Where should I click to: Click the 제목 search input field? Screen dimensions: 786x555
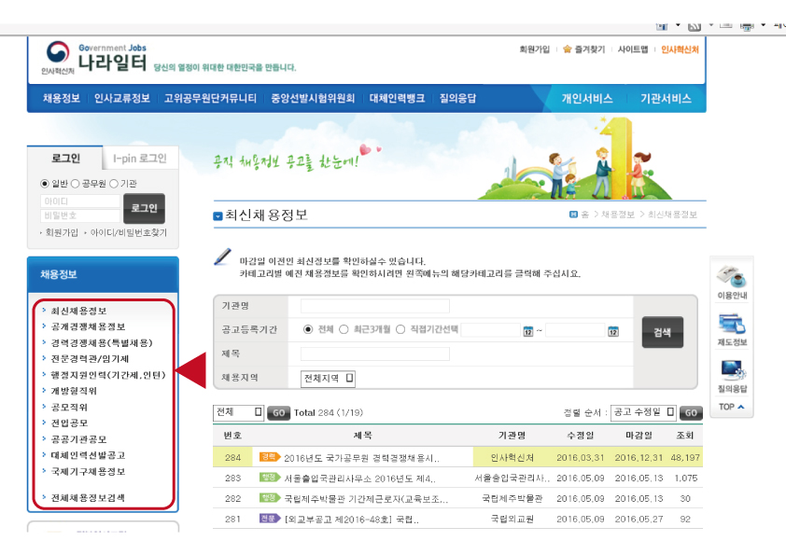click(375, 354)
